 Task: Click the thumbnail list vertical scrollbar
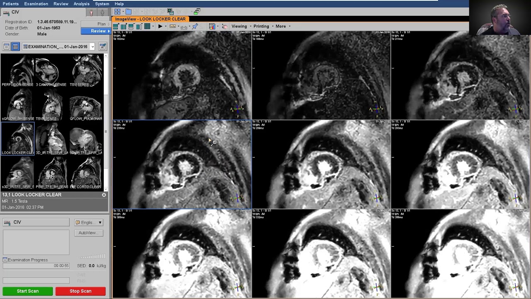[x=106, y=123]
